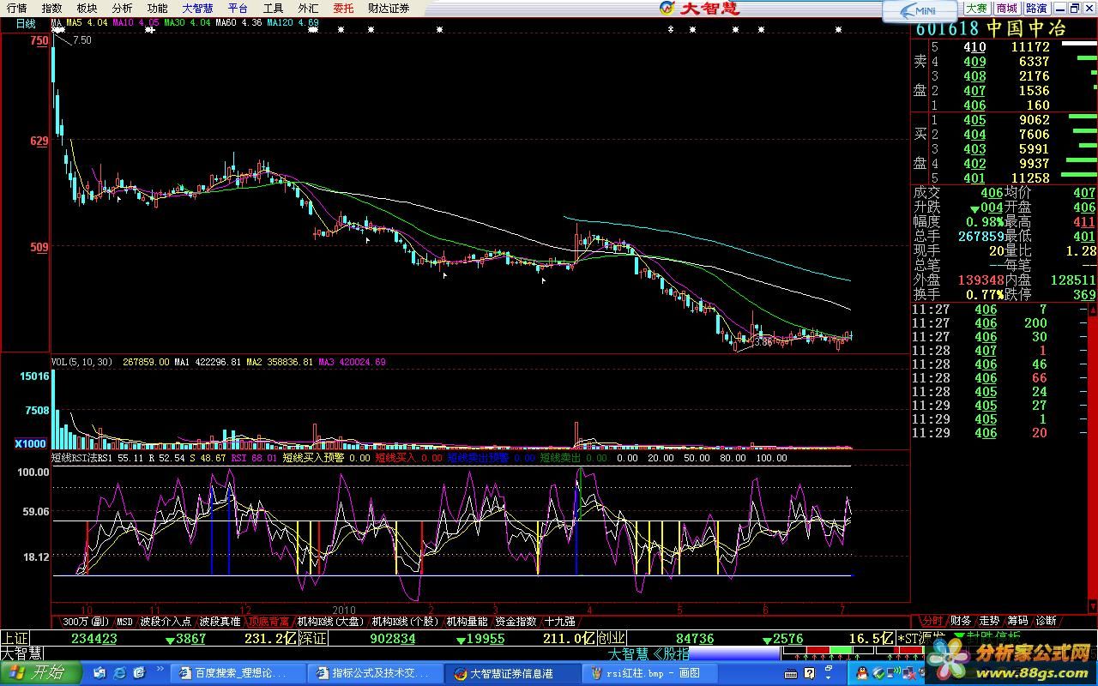The height and width of the screenshot is (686, 1098).
Task: Click the 上证 index value 234423
Action: (94, 639)
